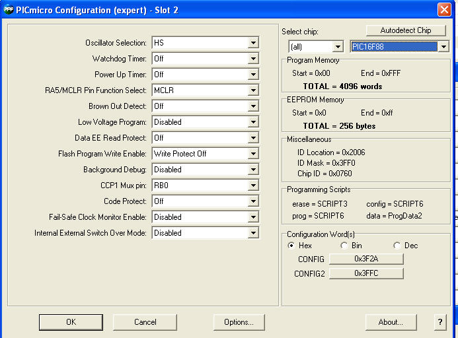458x338 pixels.
Task: Open the Watchdog Timer dropdown
Action: 253,59
